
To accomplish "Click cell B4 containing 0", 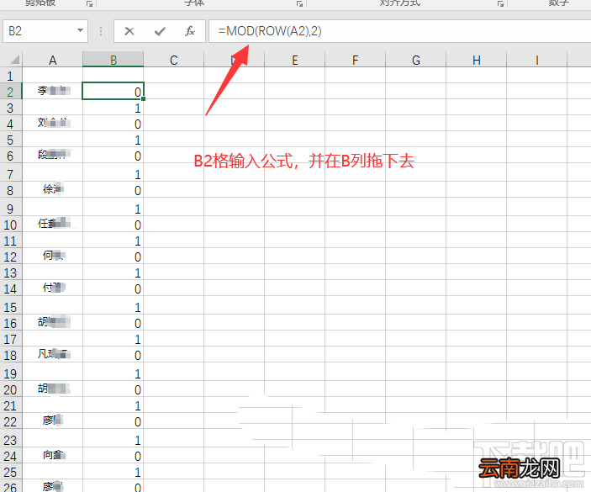I will [113, 124].
